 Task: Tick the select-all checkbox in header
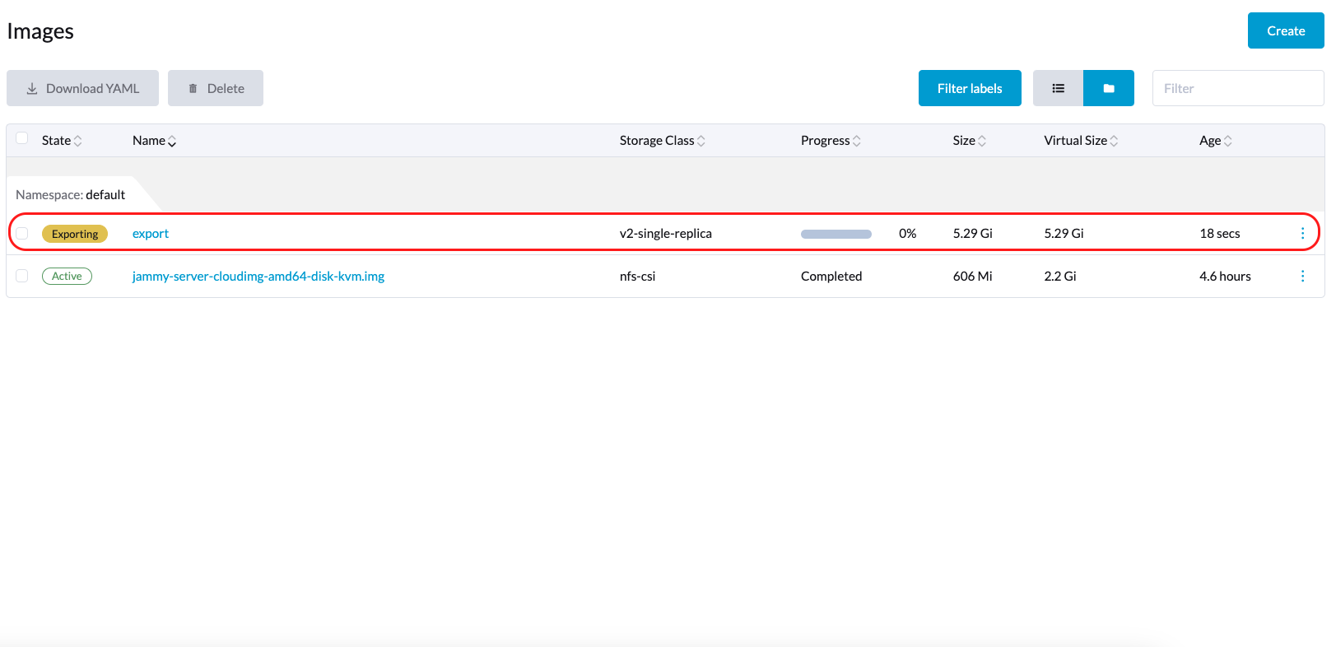22,138
